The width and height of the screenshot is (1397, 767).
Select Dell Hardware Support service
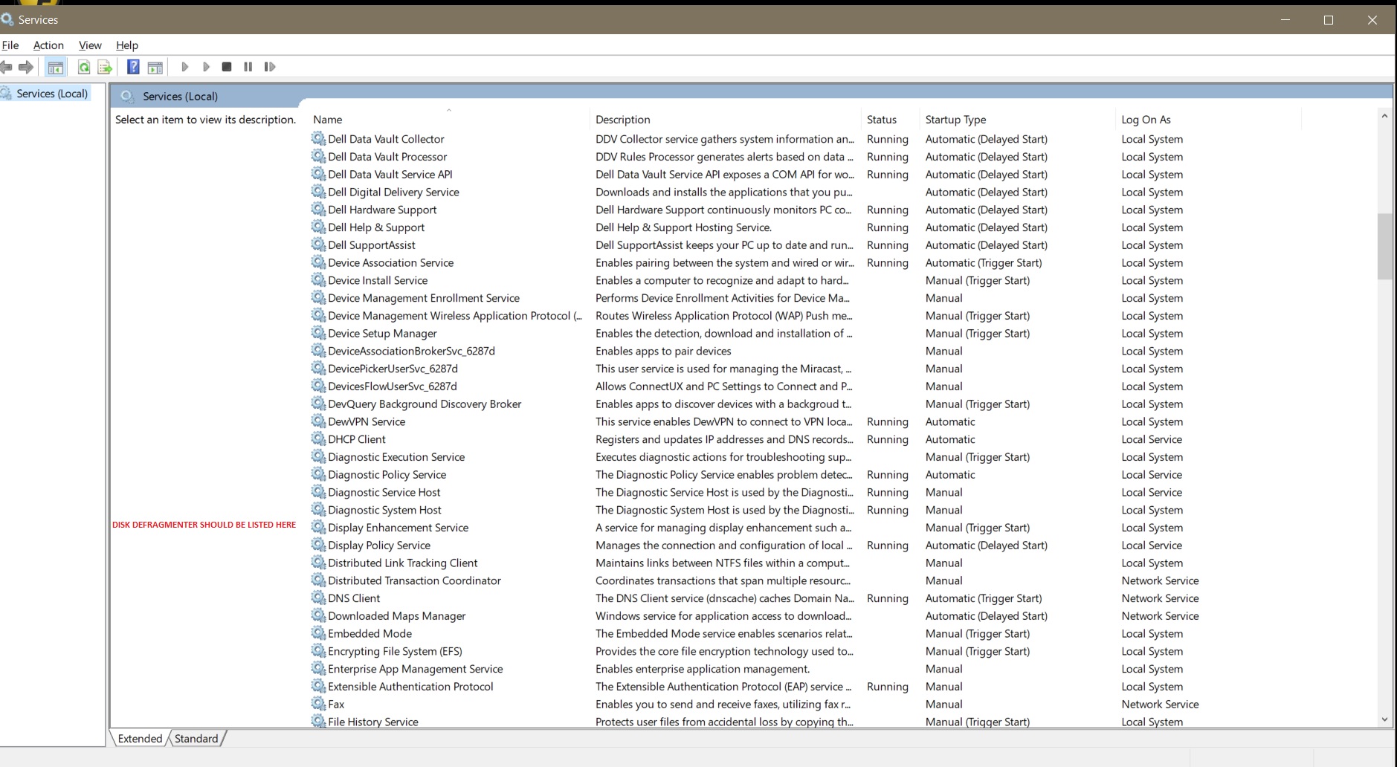pos(382,210)
